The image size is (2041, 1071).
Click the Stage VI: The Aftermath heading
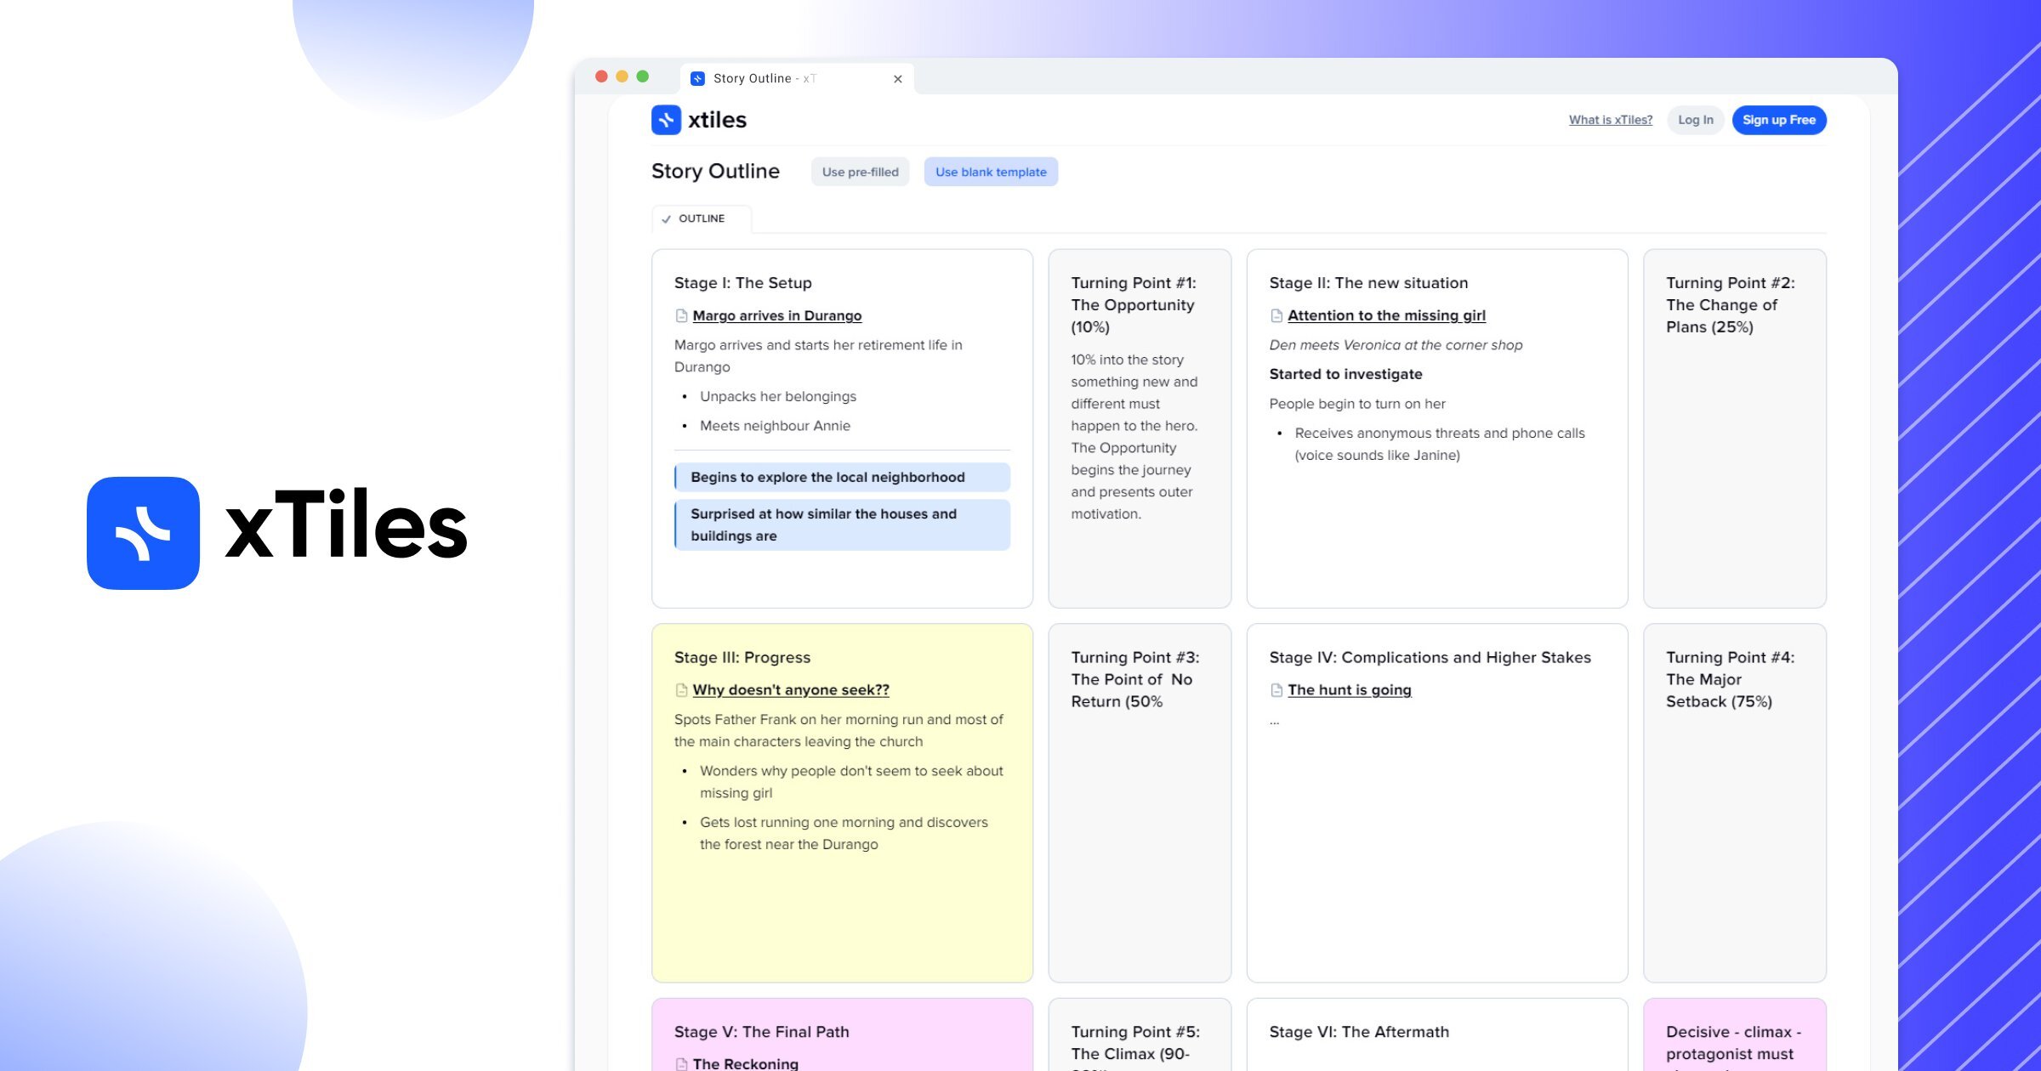tap(1359, 1032)
